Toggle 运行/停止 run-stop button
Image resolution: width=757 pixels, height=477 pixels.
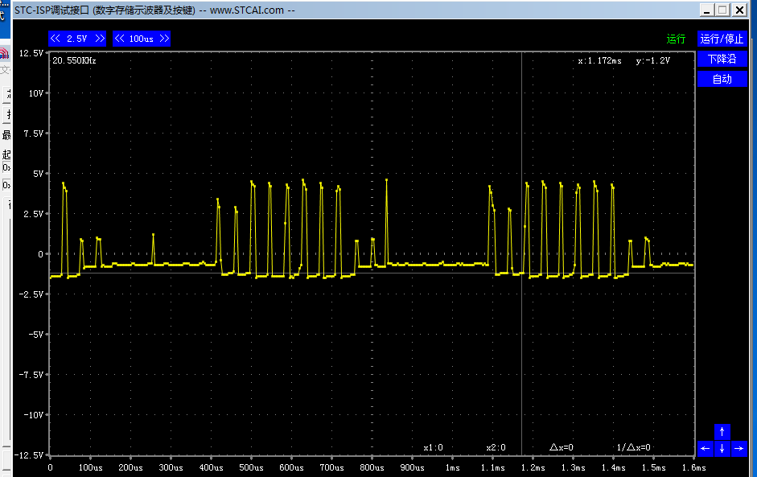click(722, 39)
